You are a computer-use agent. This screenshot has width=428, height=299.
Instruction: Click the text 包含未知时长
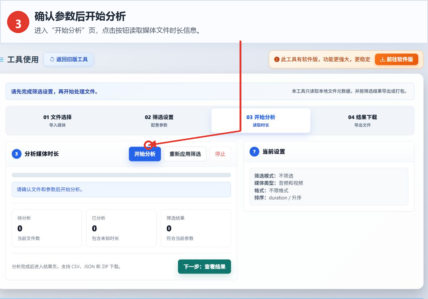105,239
